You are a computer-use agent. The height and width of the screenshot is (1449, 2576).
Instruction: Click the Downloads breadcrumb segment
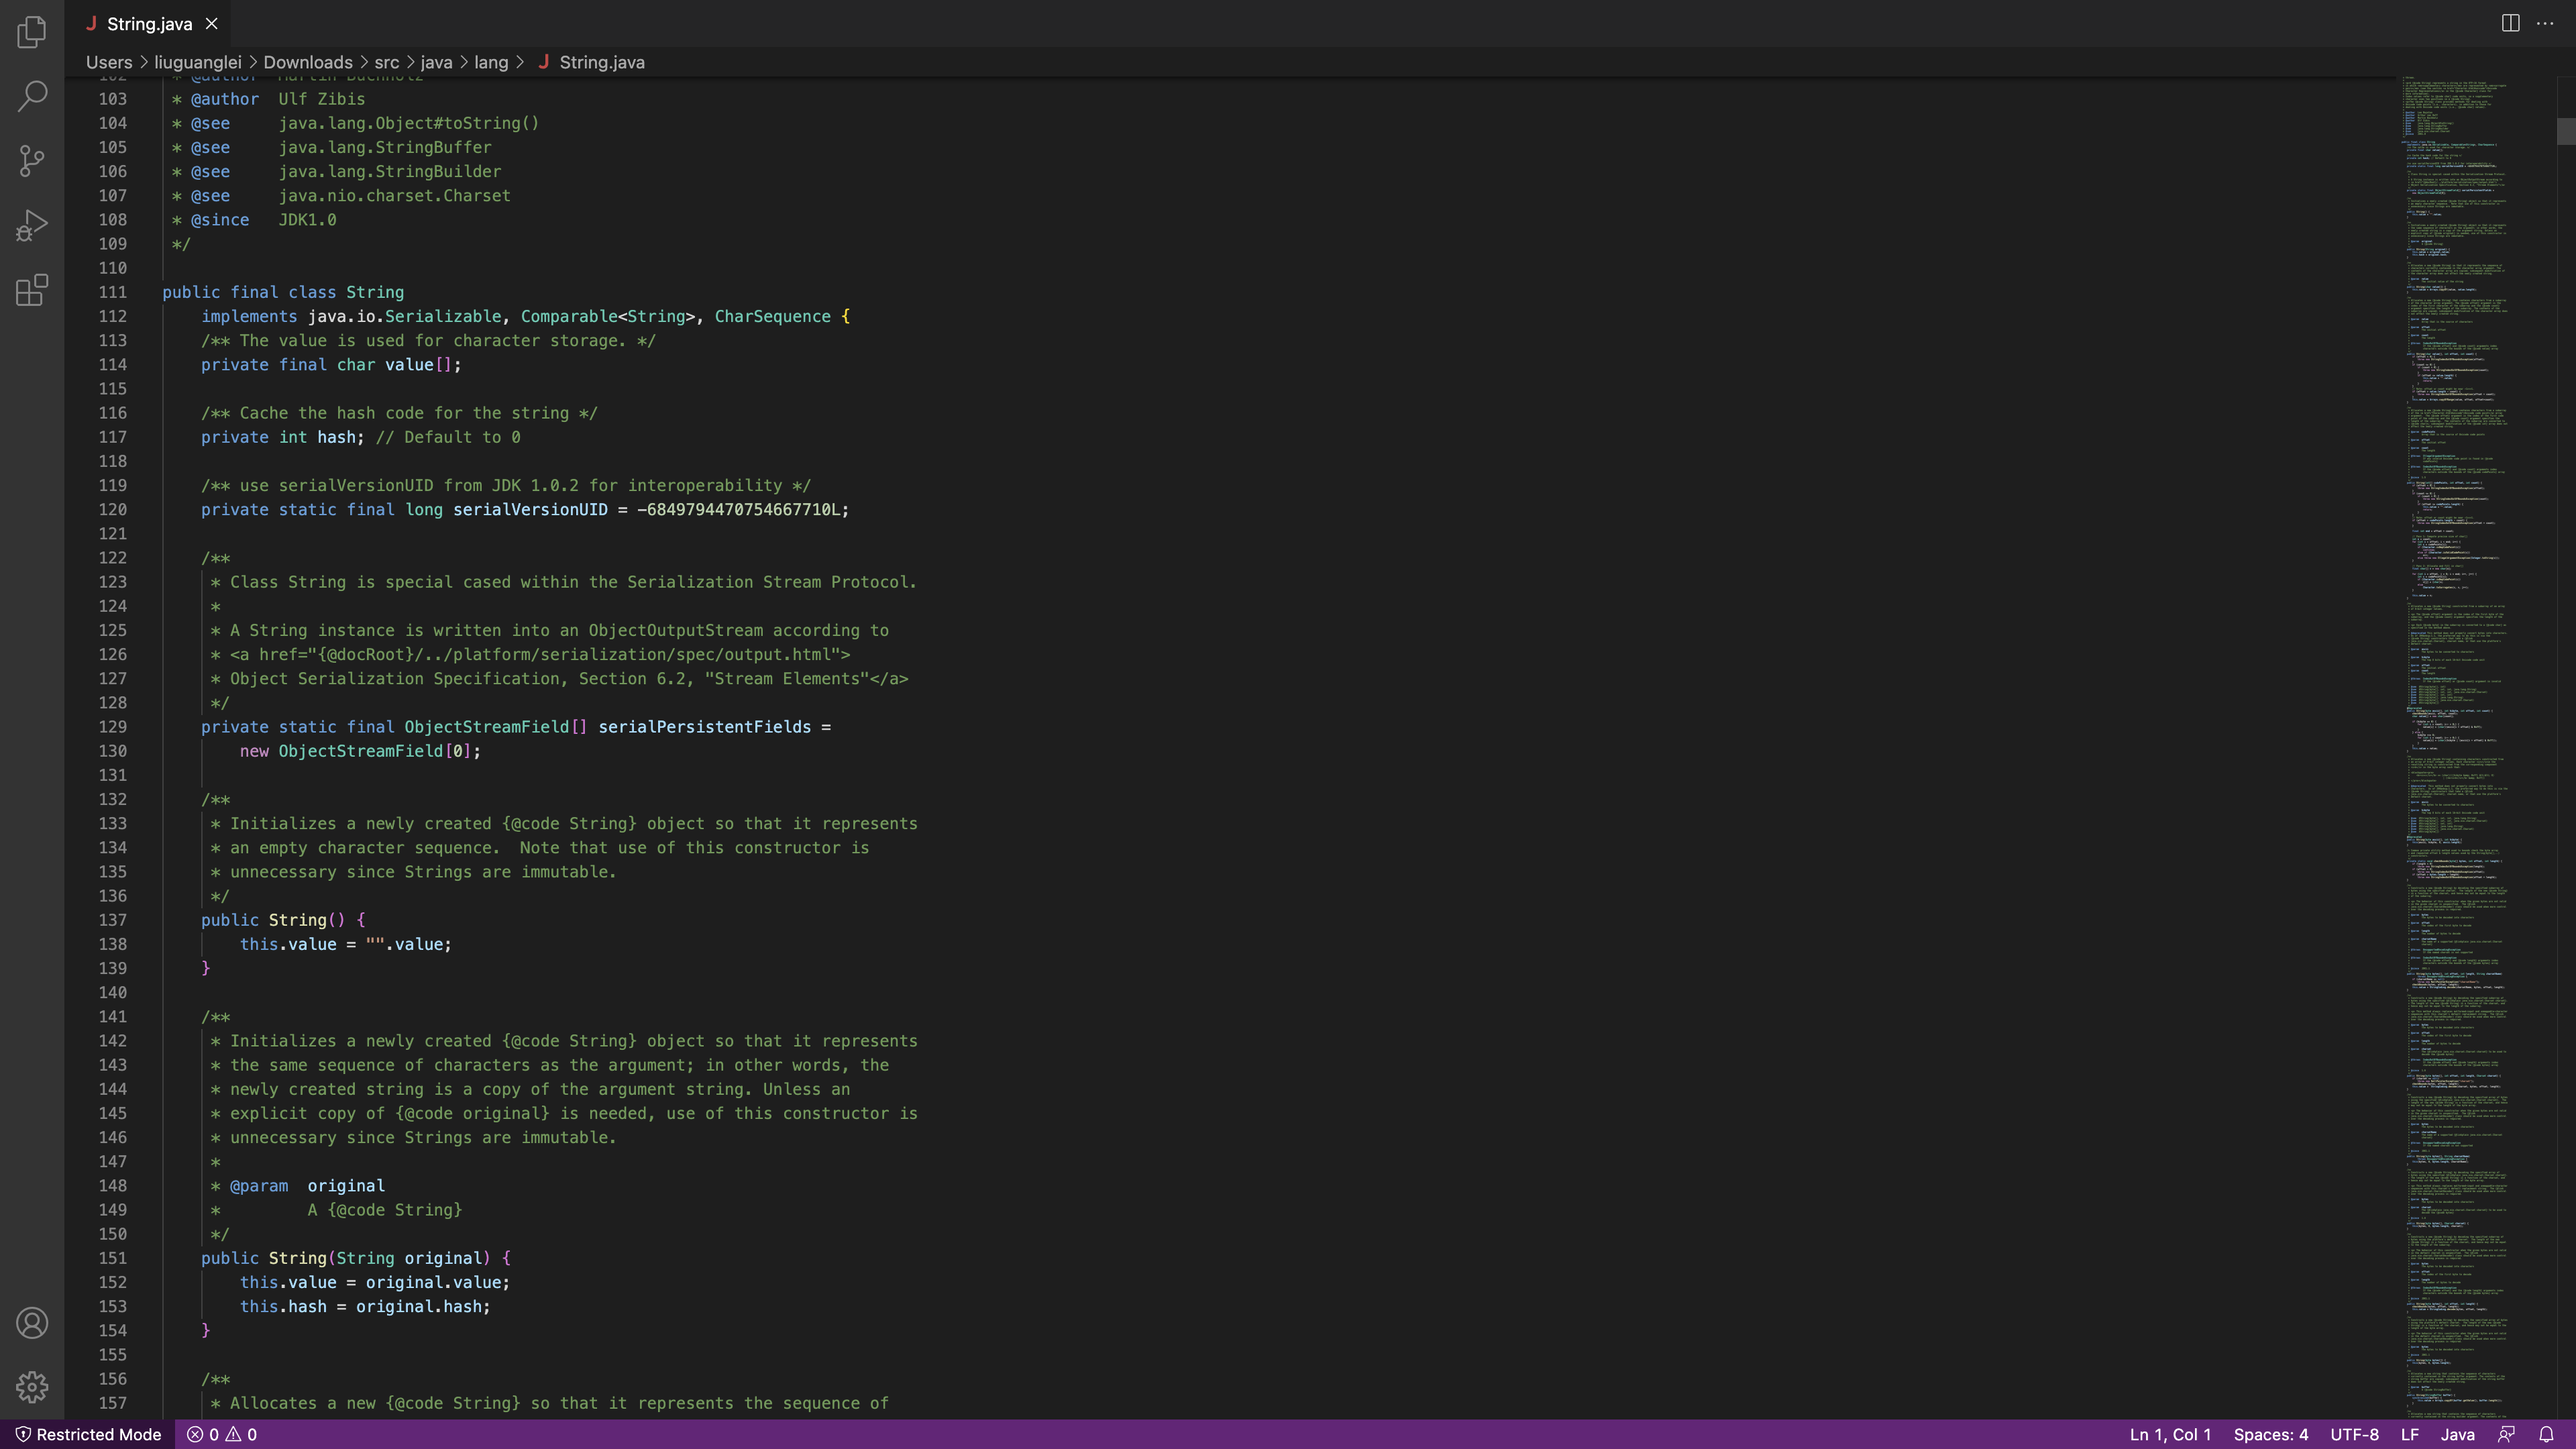click(x=308, y=62)
